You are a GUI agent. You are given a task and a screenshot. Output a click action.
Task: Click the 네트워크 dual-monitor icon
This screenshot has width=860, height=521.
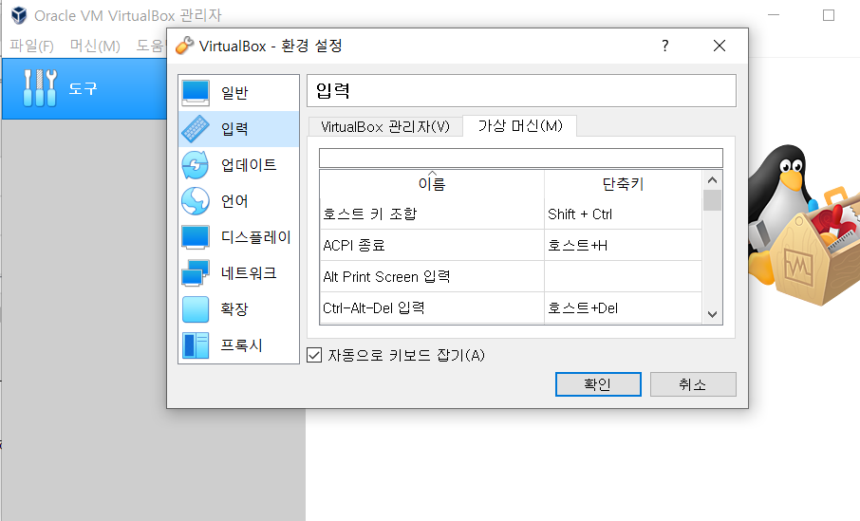(x=196, y=272)
